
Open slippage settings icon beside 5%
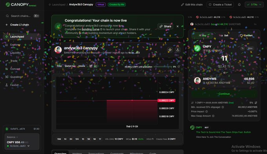[256, 103]
